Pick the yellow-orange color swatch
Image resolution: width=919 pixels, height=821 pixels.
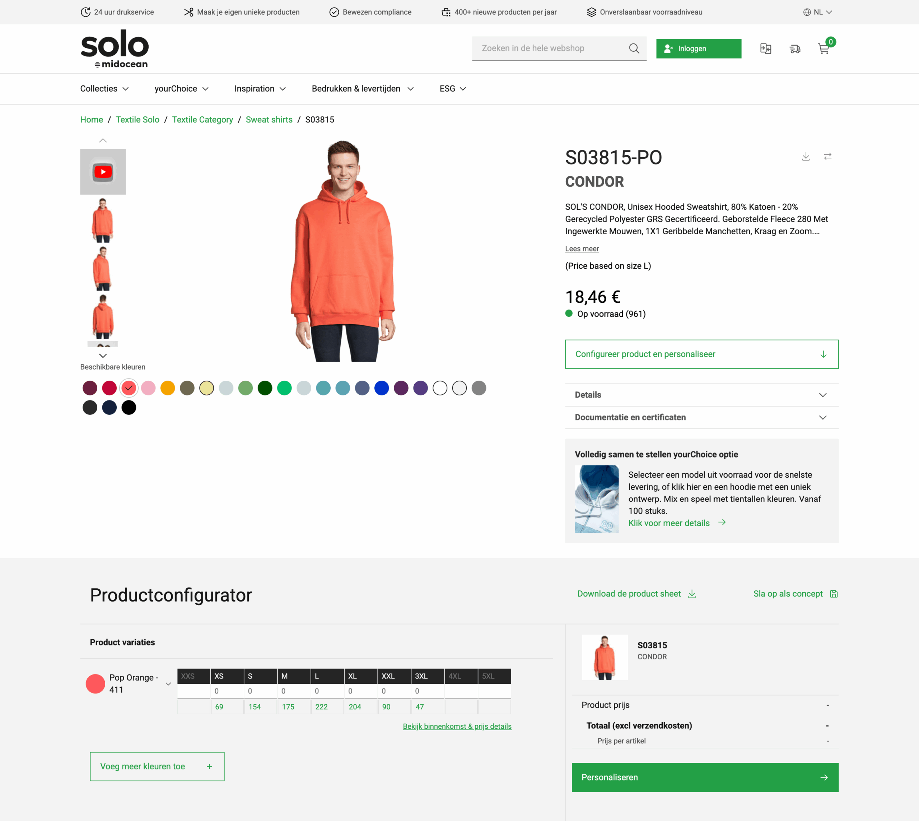point(168,388)
